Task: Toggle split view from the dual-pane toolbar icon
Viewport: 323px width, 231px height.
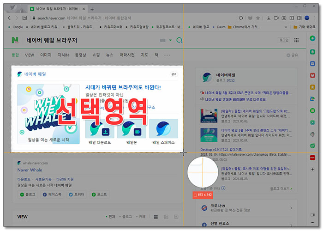Action: tap(299, 18)
